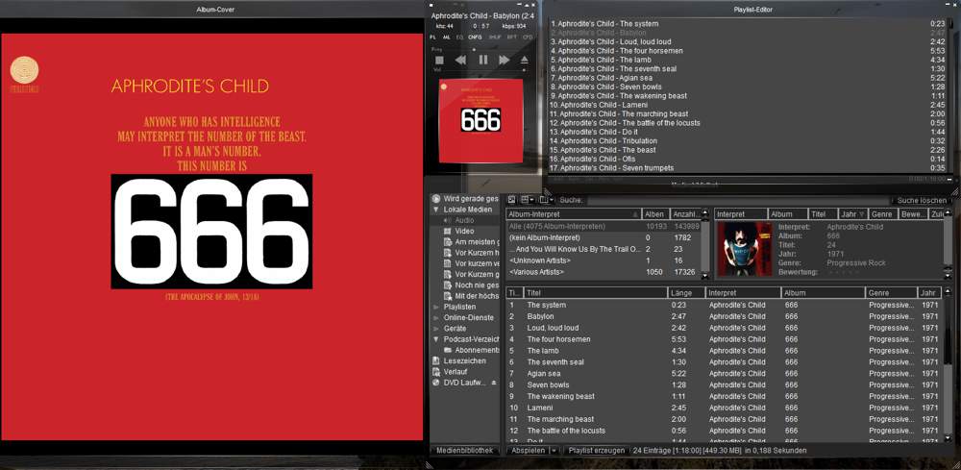This screenshot has width=961, height=470.
Task: Open the Medienbibliothek tab button
Action: point(464,450)
